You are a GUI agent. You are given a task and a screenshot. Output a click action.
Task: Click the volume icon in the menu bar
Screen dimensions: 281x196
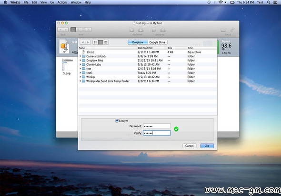point(225,2)
